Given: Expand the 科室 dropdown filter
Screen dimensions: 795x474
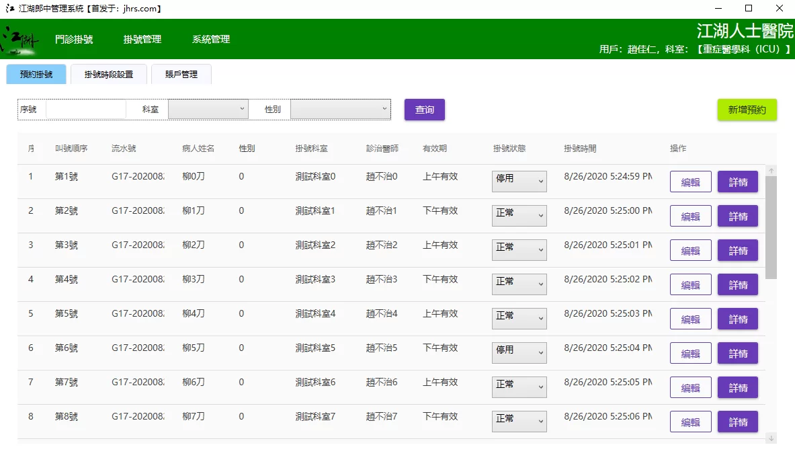Looking at the screenshot, I should pyautogui.click(x=208, y=109).
